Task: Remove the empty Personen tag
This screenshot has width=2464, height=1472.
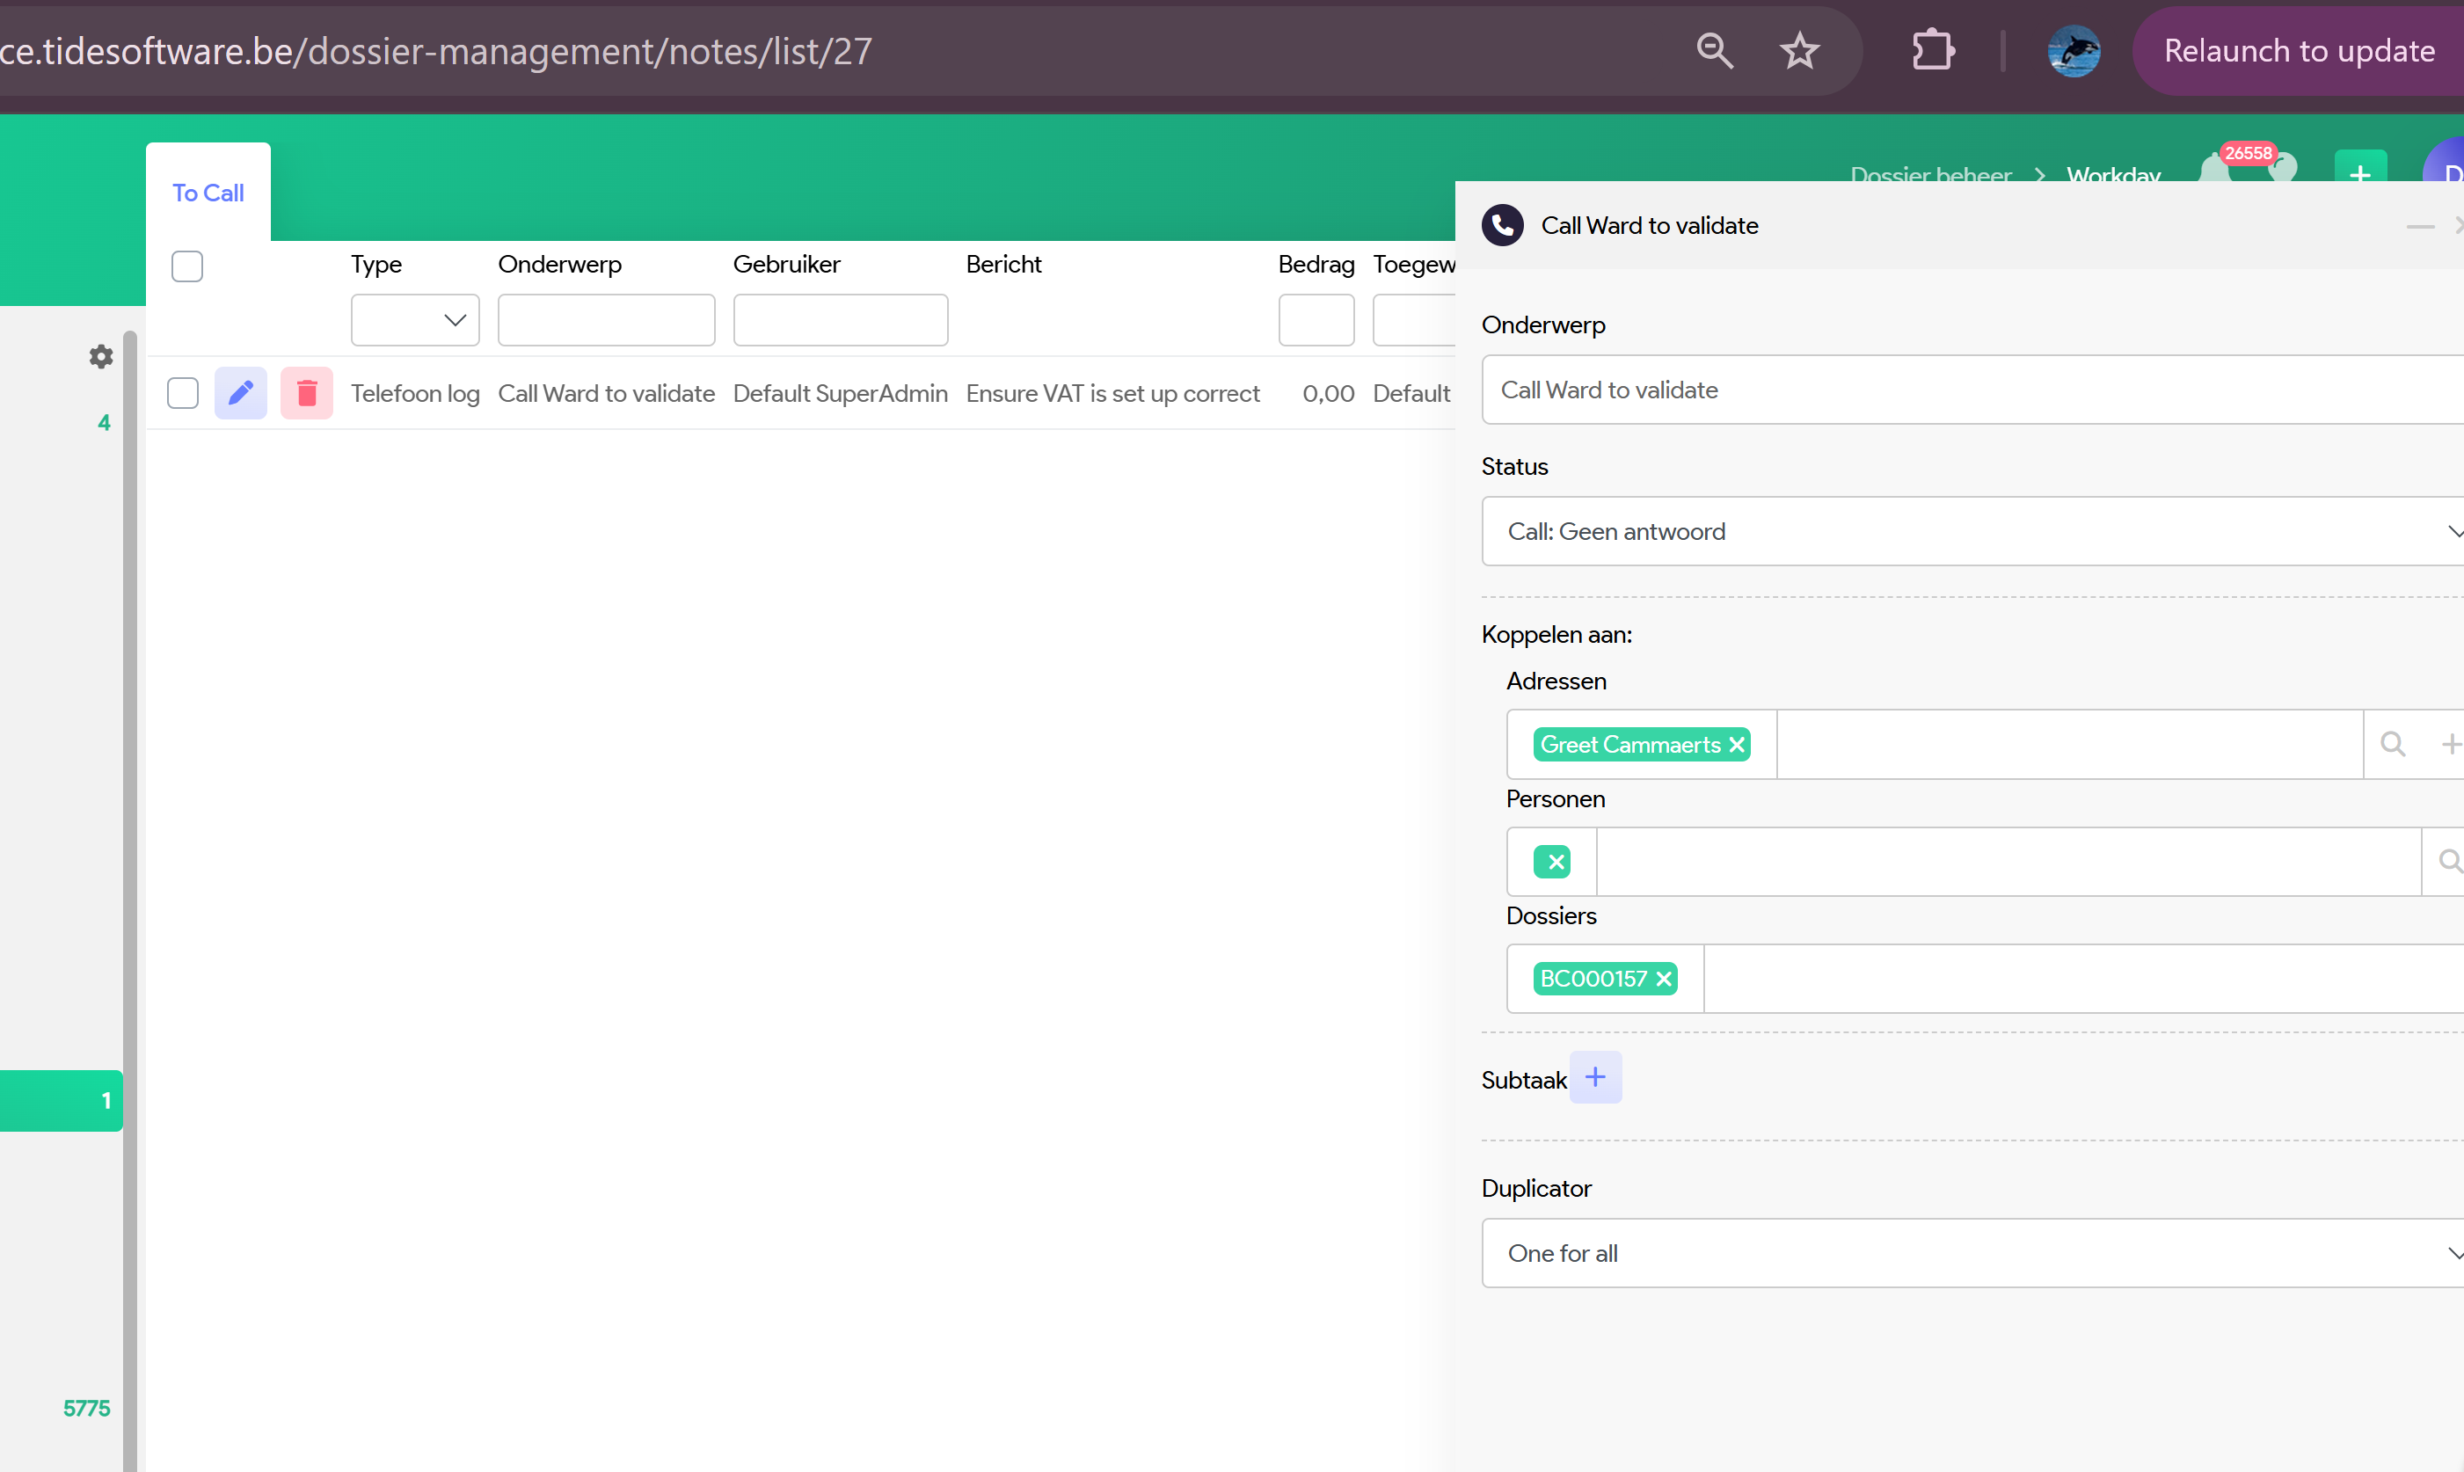Action: pos(1556,862)
